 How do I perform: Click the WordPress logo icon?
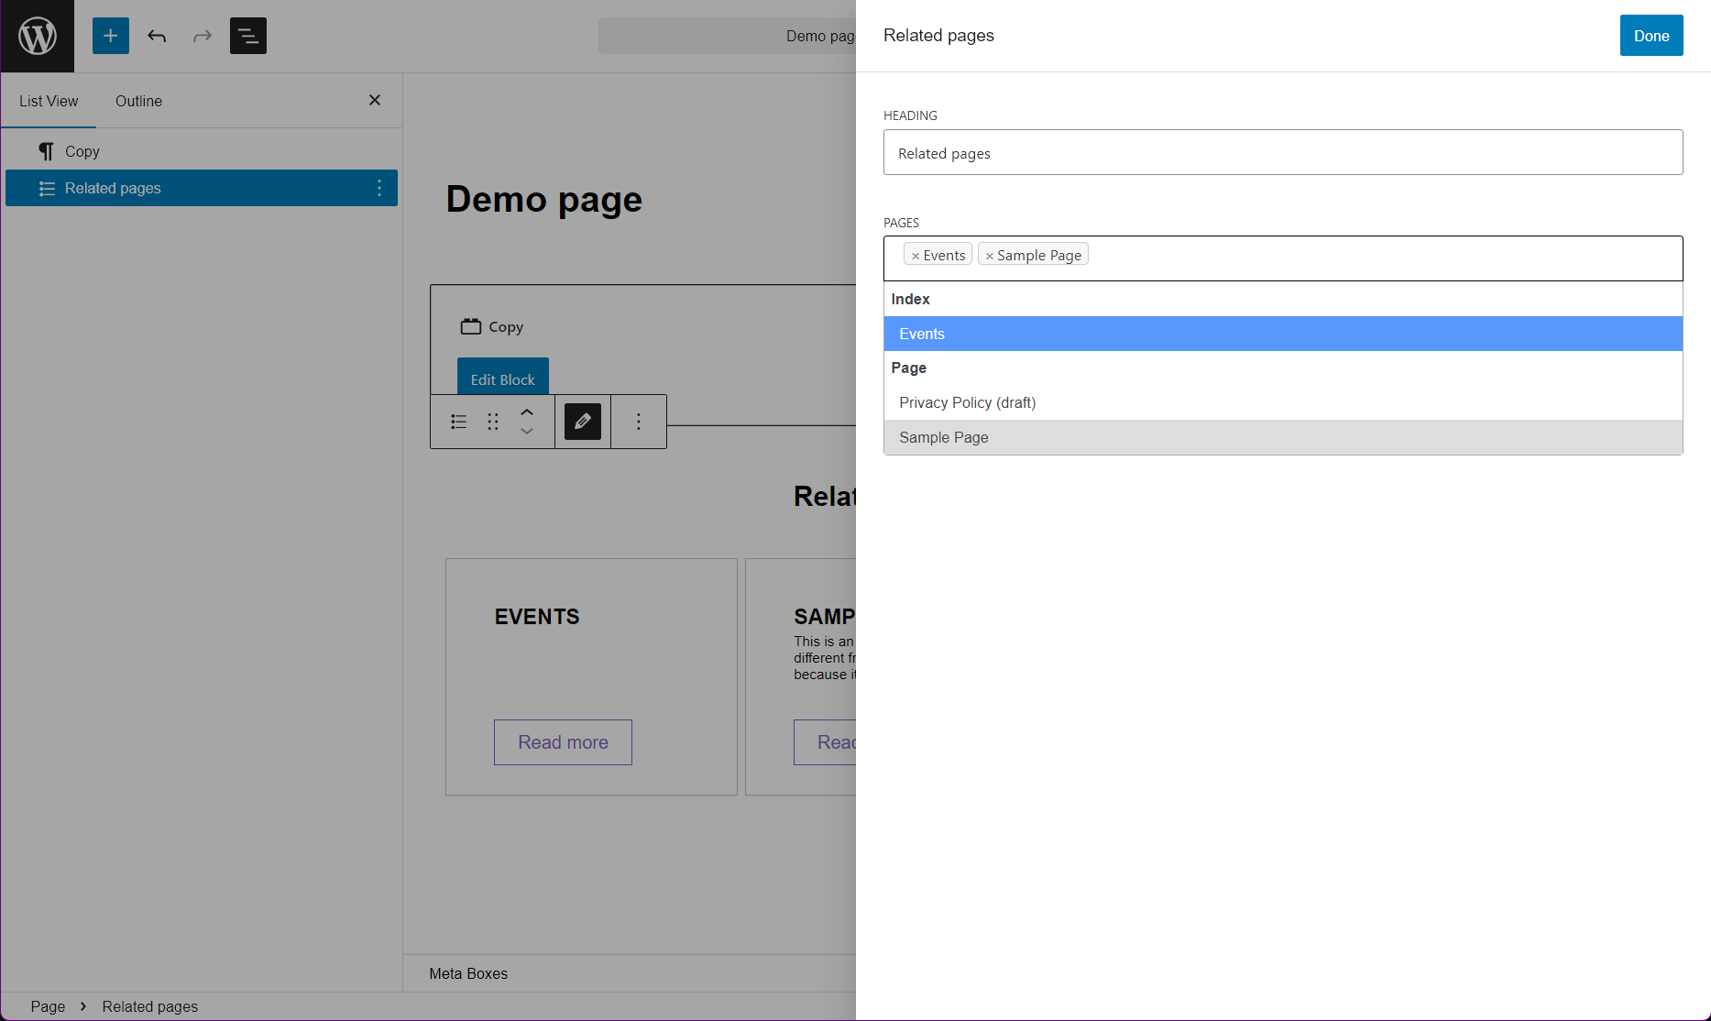click(x=38, y=36)
